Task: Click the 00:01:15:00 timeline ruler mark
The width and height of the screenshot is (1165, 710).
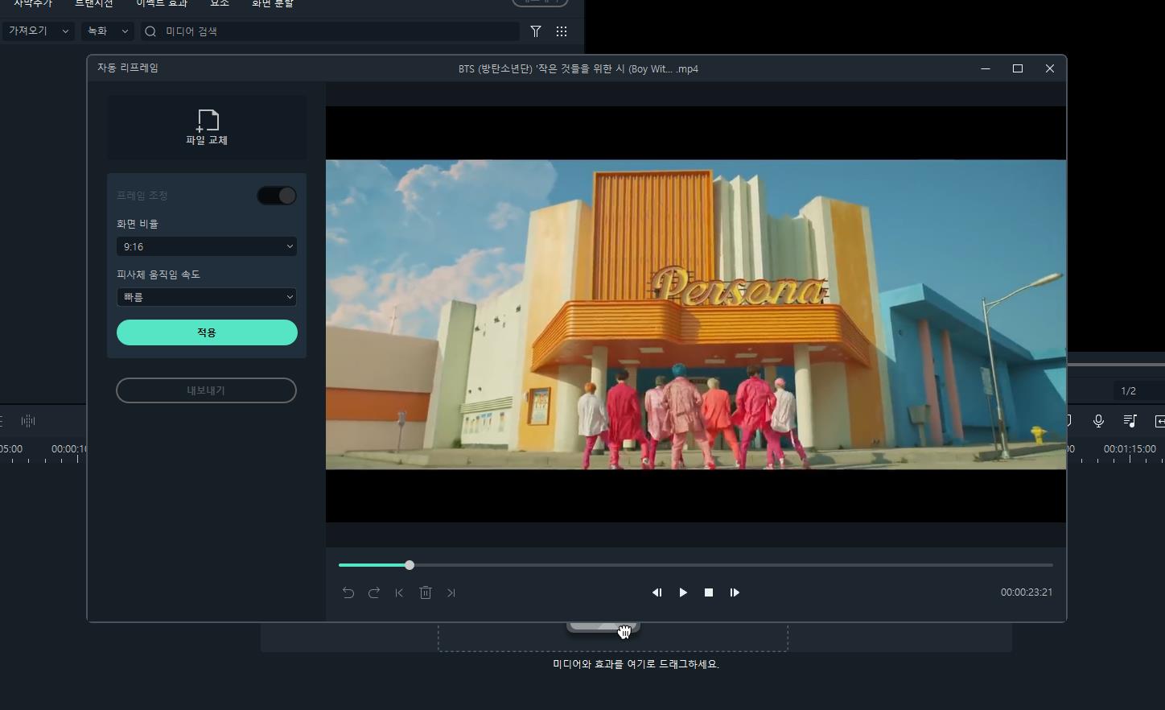Action: click(1130, 448)
